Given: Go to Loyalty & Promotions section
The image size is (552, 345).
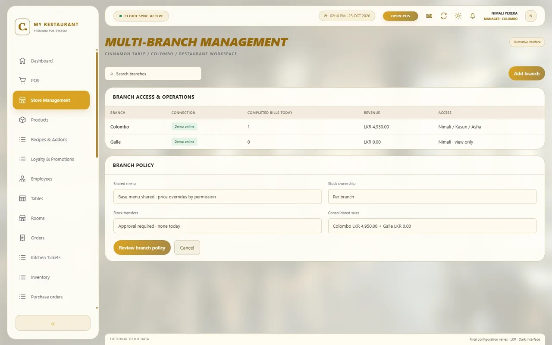Looking at the screenshot, I should [x=51, y=159].
